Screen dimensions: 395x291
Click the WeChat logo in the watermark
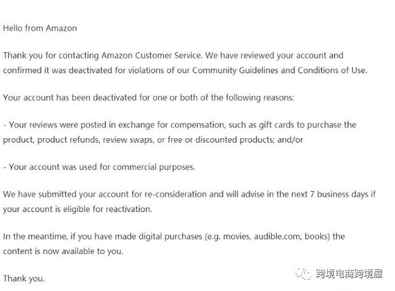(x=303, y=274)
